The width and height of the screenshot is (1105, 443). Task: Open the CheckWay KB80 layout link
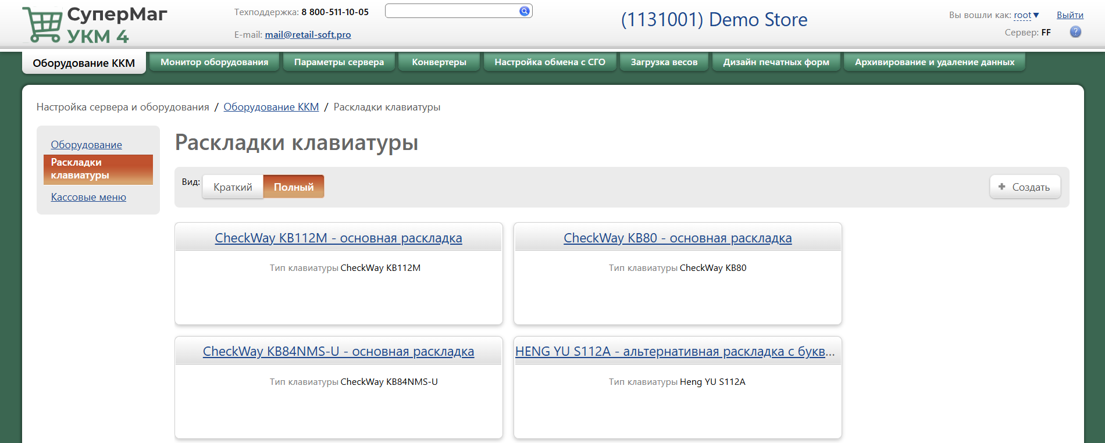click(678, 238)
